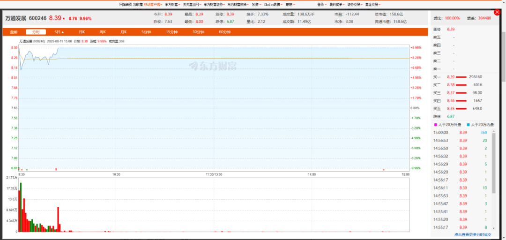The width and height of the screenshot is (506, 240).
Task: Click the 卖一 ask row in order book
Action: tap(462, 69)
